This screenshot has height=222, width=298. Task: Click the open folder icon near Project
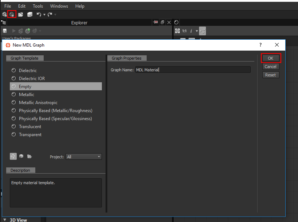click(x=29, y=156)
